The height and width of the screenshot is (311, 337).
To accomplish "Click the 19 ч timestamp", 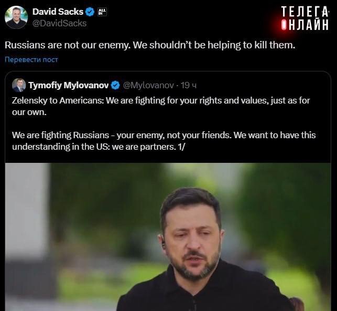I will (189, 86).
